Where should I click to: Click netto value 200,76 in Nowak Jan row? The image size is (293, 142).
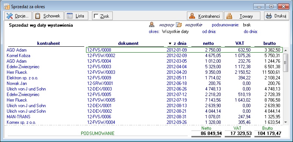pyautogui.click(x=214, y=83)
